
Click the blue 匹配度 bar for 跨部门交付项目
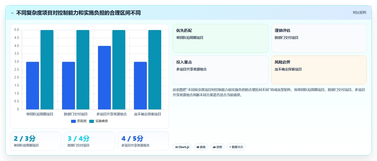pyautogui.click(x=68, y=86)
